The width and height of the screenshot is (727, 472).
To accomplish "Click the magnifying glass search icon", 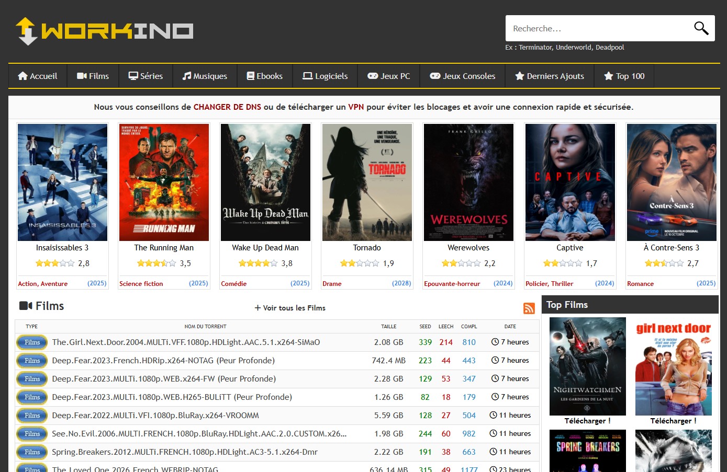I will (701, 28).
